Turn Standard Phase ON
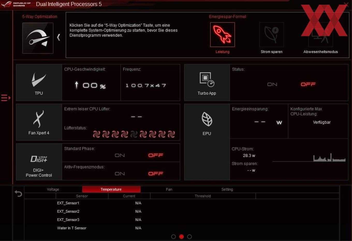 coord(120,155)
